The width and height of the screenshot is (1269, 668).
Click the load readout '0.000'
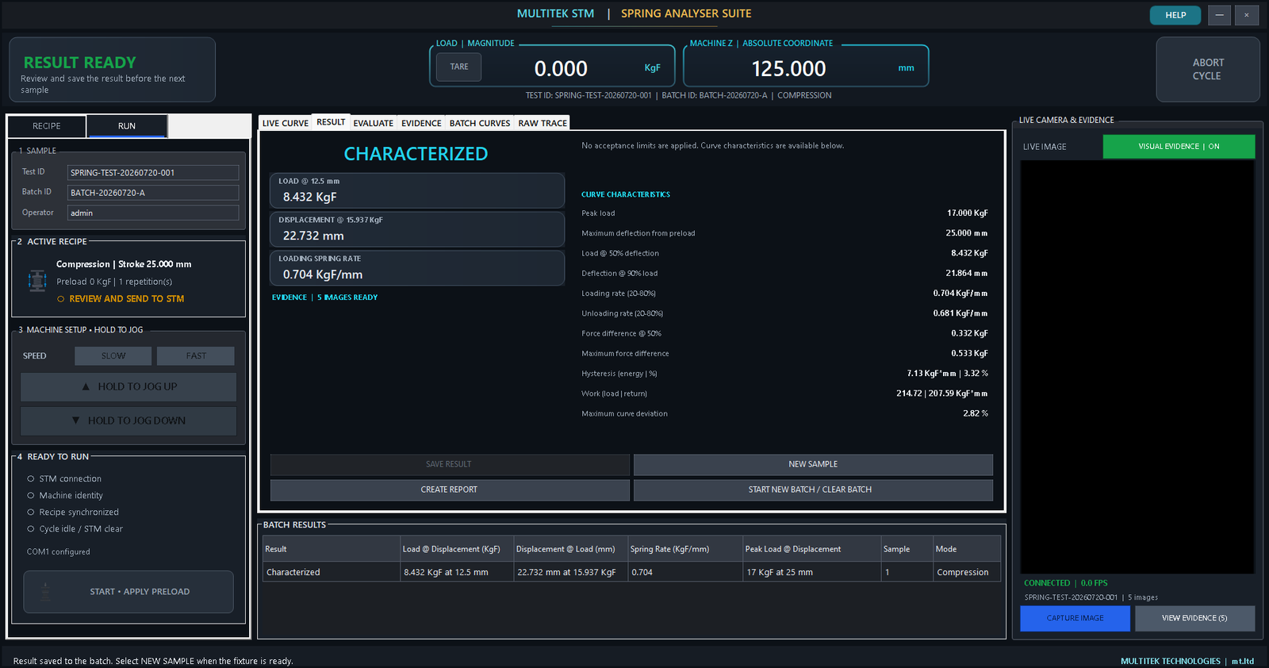click(x=561, y=69)
